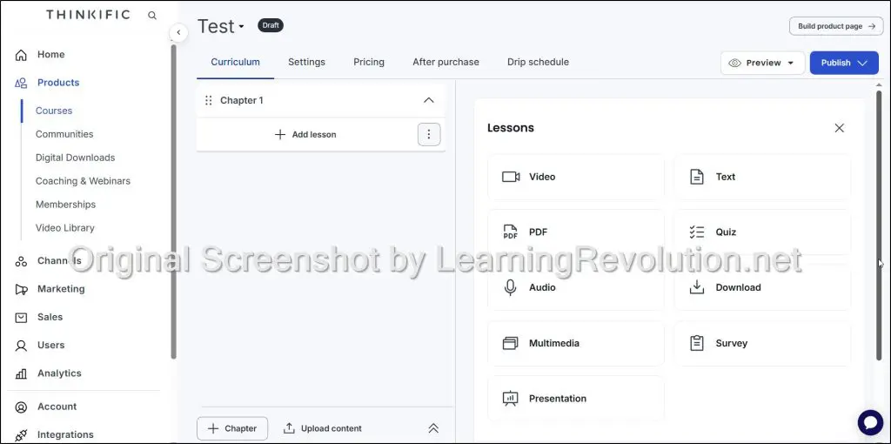Click the Integrations plug icon
Screen dimensions: 891x444
pyautogui.click(x=21, y=435)
